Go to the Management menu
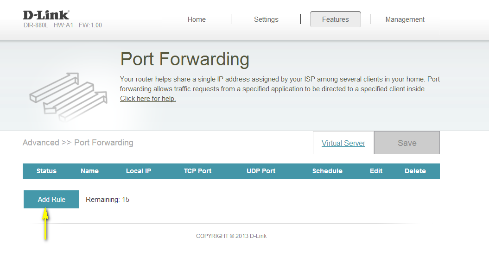Viewport: 489px width, 257px height. coord(405,19)
